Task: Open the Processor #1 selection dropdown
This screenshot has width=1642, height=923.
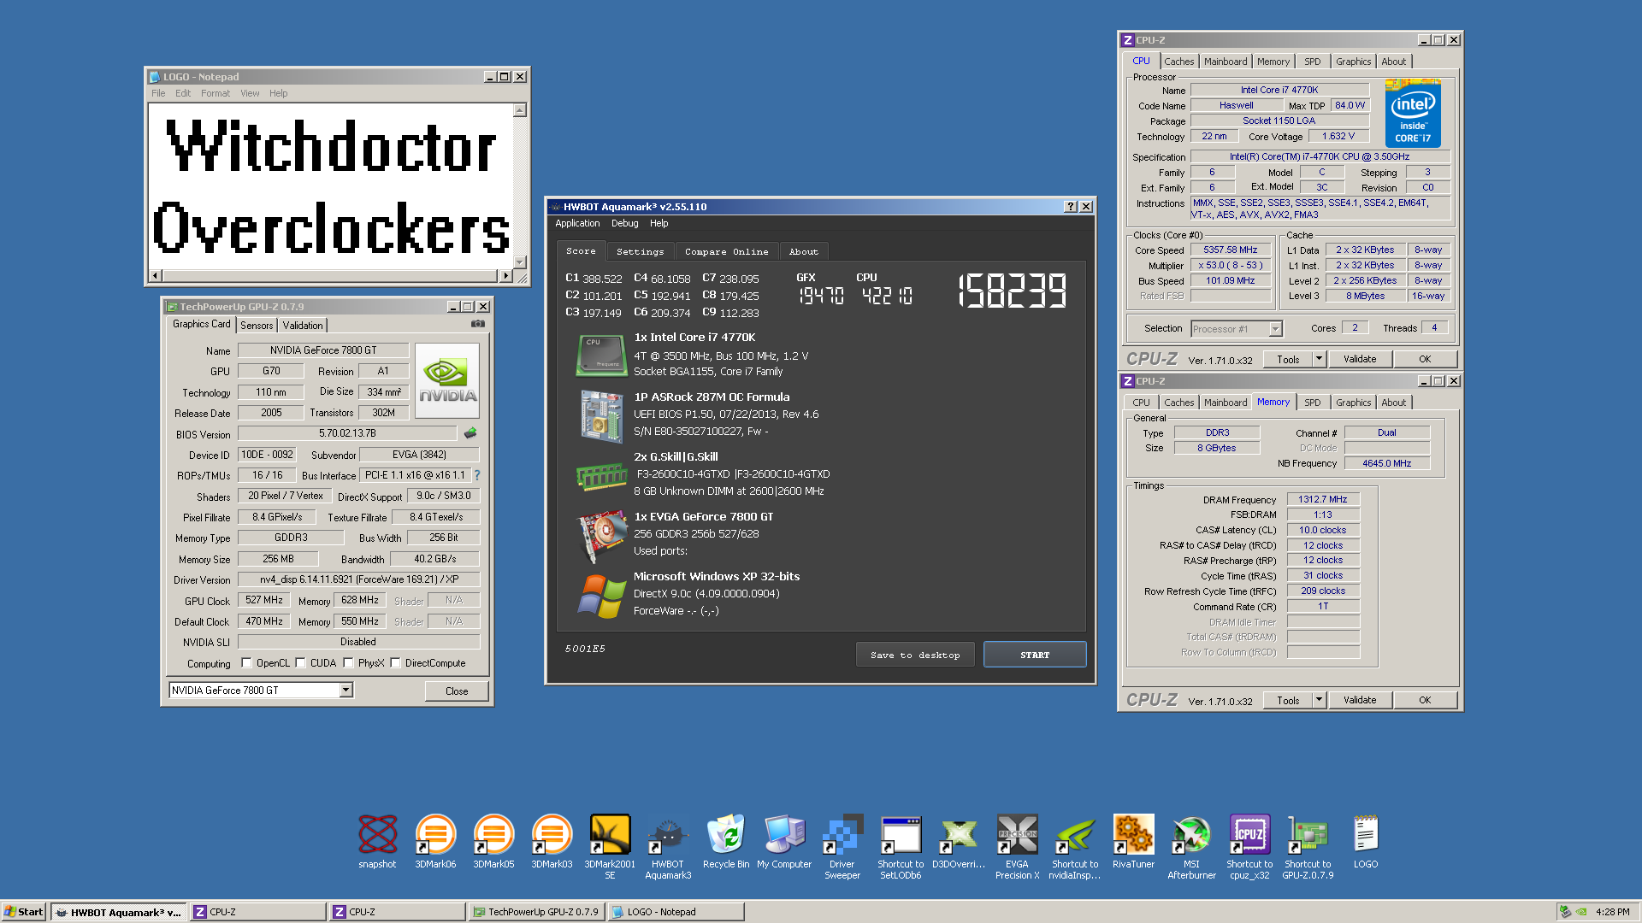Action: [1275, 329]
